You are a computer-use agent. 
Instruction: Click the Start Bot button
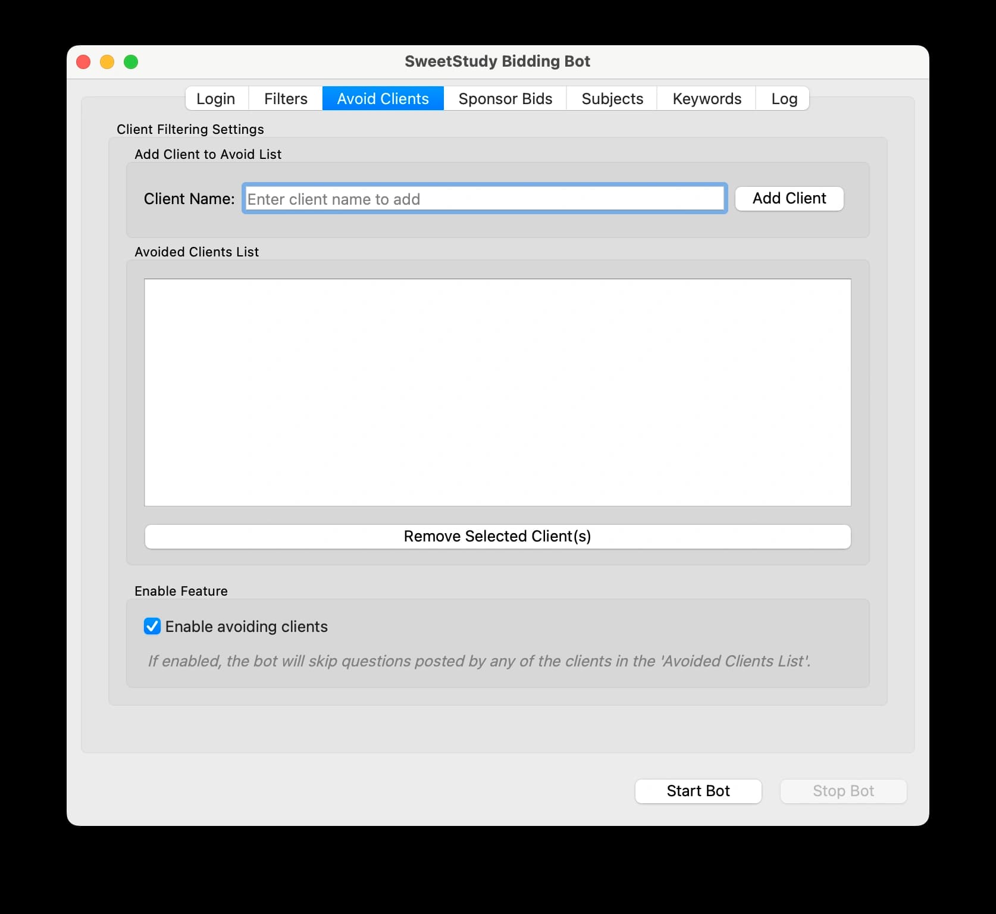point(698,791)
